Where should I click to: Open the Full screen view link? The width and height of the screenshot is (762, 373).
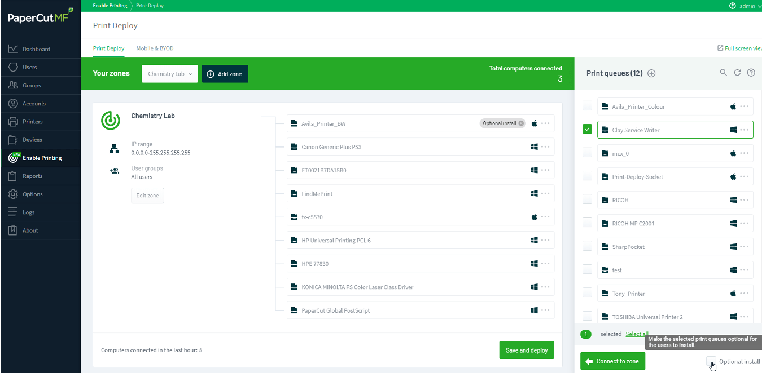pyautogui.click(x=739, y=48)
